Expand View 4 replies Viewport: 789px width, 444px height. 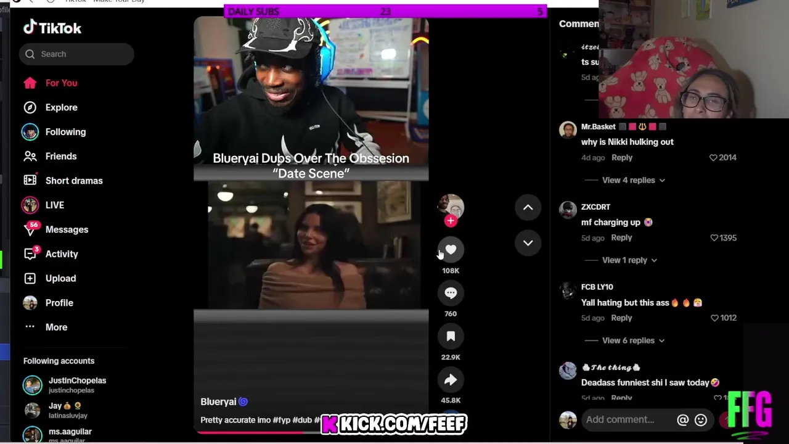634,180
